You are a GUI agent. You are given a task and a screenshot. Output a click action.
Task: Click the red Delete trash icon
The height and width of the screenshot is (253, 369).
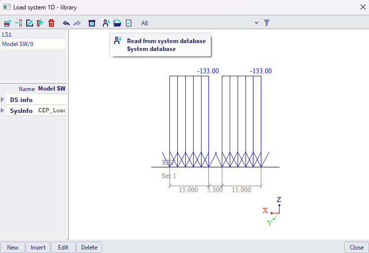(x=51, y=23)
